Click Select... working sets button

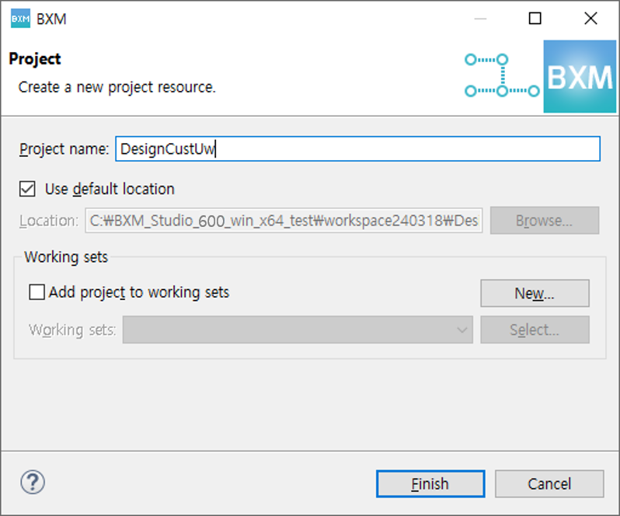click(535, 329)
